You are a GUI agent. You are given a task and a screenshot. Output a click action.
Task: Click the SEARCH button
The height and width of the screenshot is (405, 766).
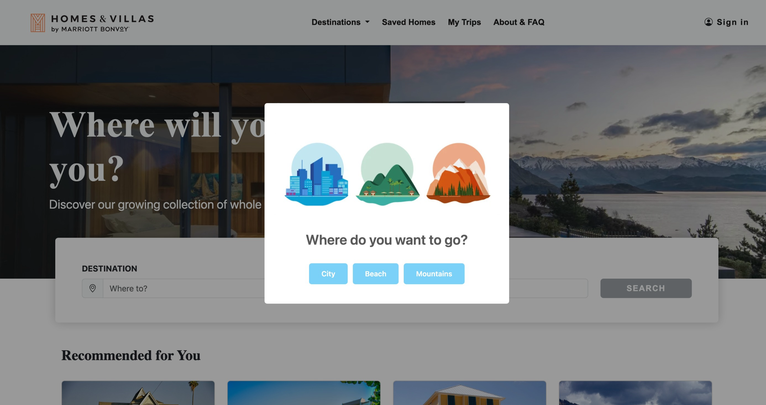646,288
